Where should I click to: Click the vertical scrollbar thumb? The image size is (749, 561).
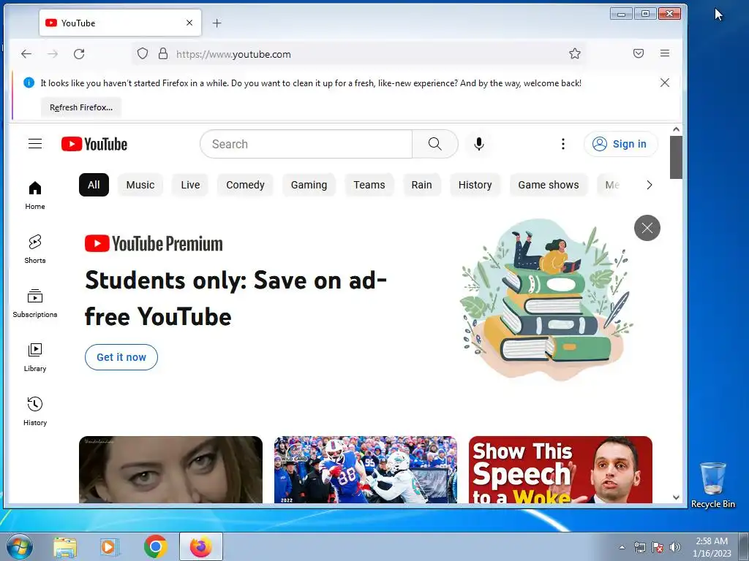pyautogui.click(x=676, y=158)
